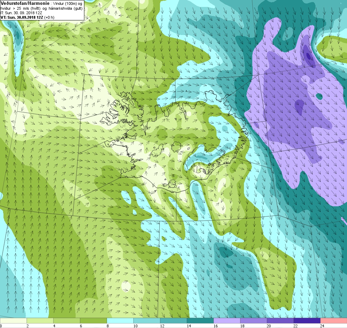This screenshot has width=347, height=328.
Task: Click the violet 20–22 m/s legend swatch
Action: click(x=280, y=321)
